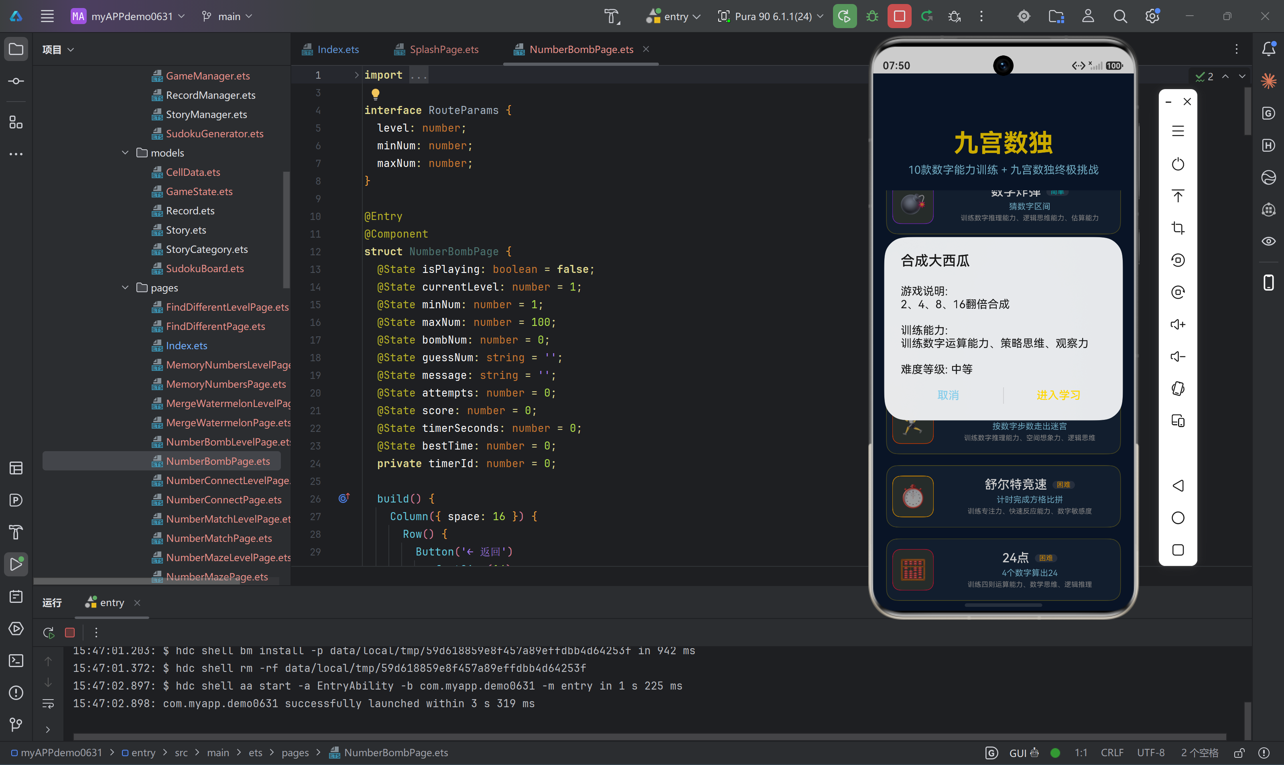The width and height of the screenshot is (1284, 765).
Task: Collapse the models folder in project tree
Action: 125,153
